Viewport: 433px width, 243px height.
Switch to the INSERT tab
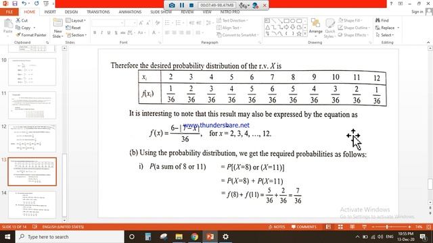50,12
